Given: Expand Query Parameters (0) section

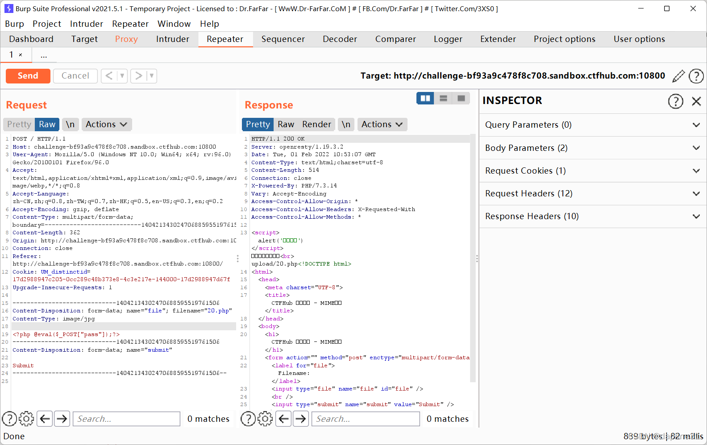Looking at the screenshot, I should click(593, 125).
